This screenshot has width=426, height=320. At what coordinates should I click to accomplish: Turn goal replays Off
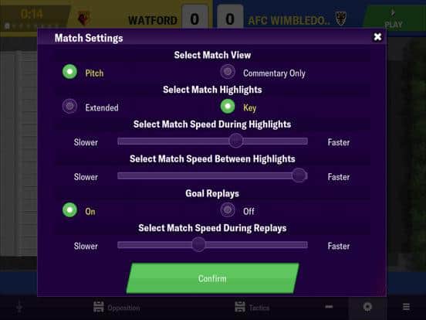pyautogui.click(x=228, y=210)
